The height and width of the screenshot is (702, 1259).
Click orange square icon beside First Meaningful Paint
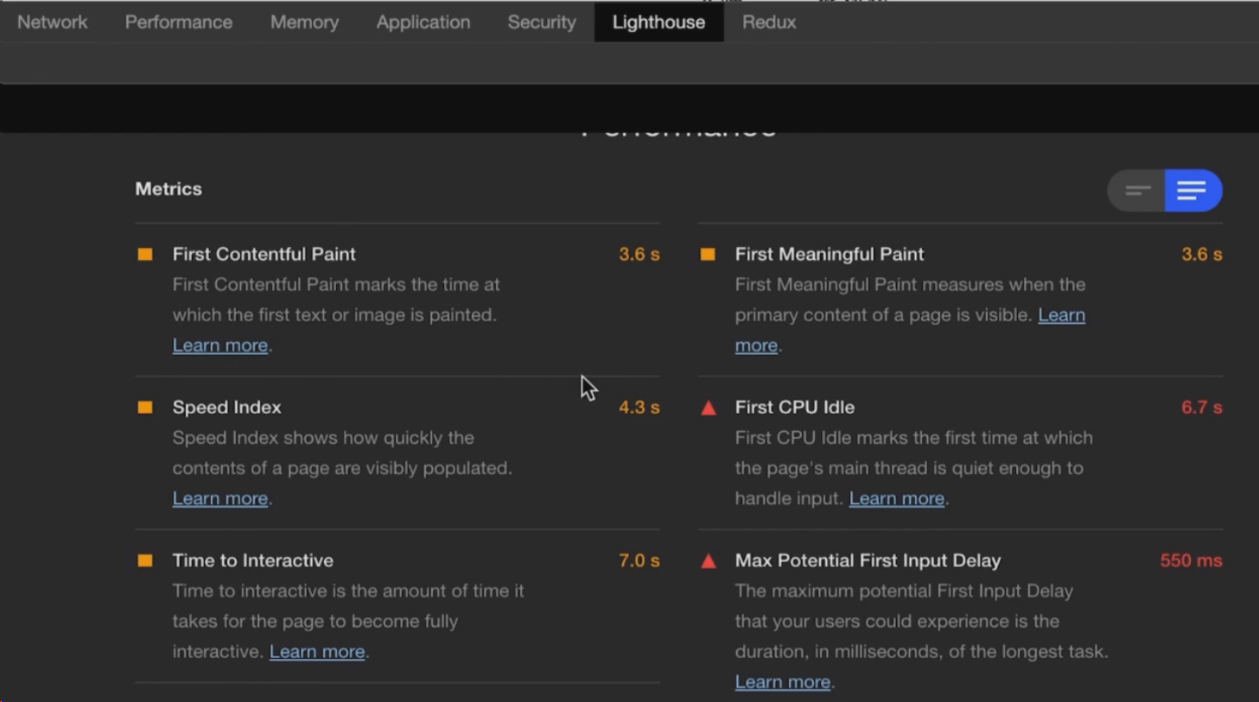(x=708, y=254)
